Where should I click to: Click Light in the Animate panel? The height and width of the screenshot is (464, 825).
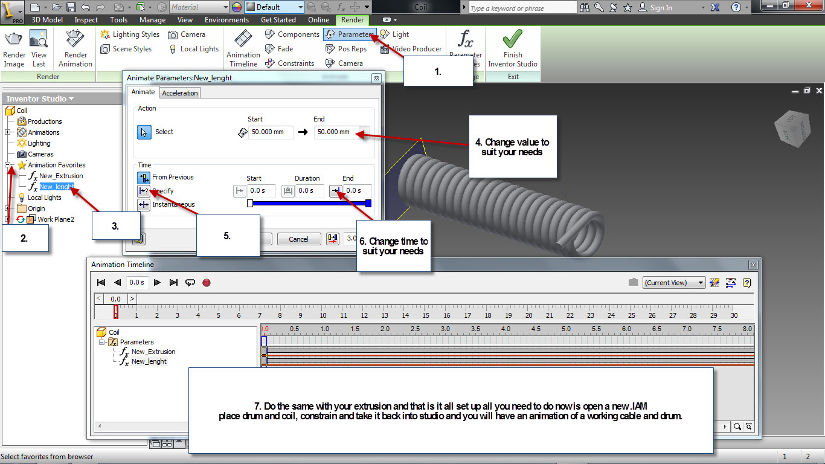click(394, 34)
